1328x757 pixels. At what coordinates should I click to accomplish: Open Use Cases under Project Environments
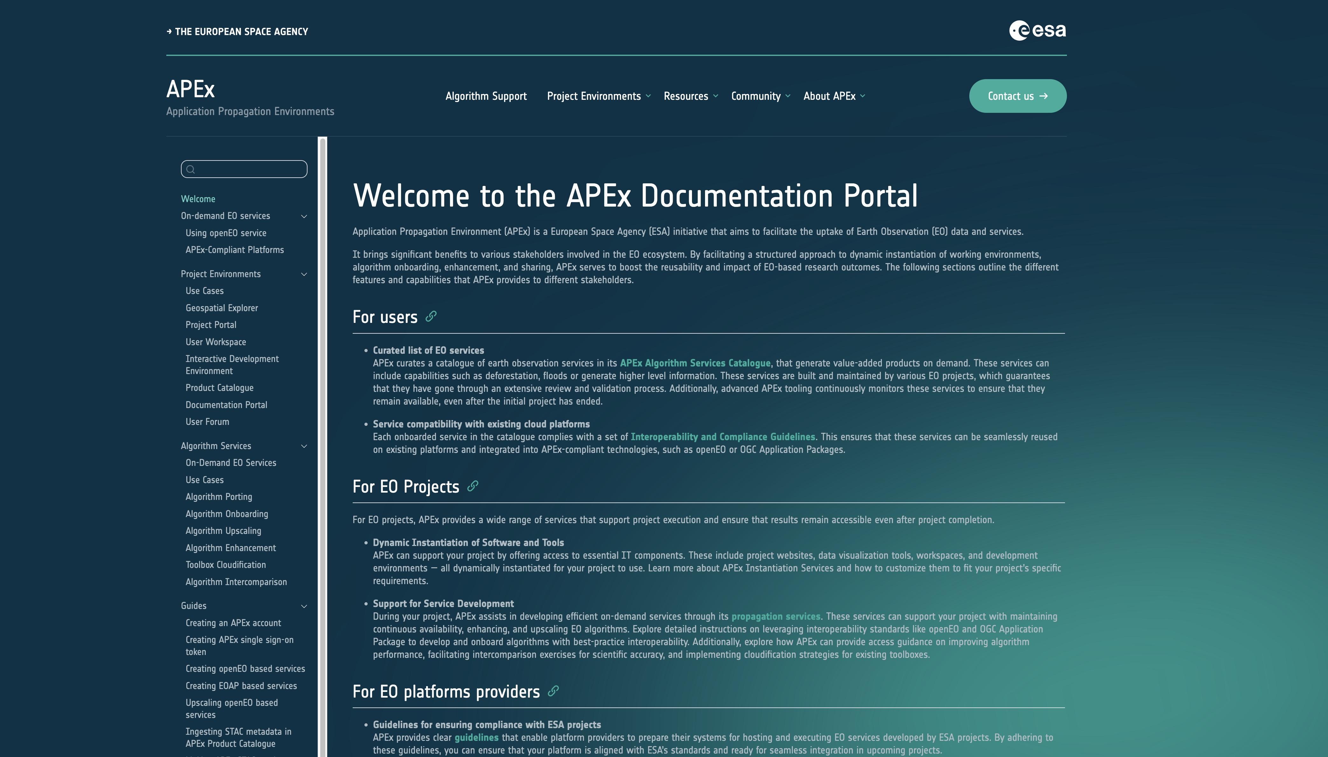[x=204, y=291]
